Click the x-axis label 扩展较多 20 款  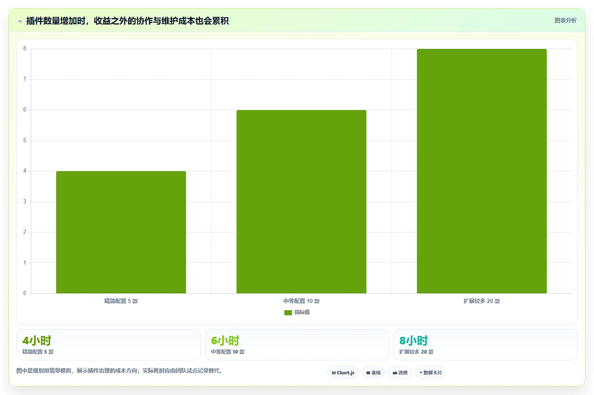click(482, 301)
